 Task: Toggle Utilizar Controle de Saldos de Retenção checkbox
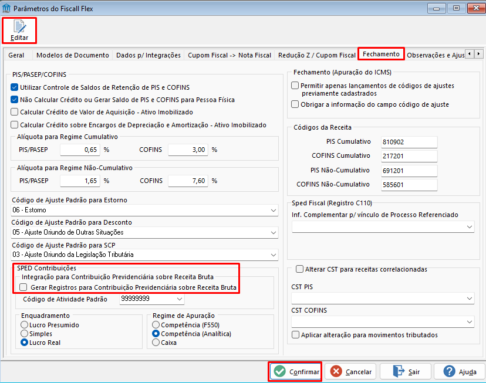point(14,87)
